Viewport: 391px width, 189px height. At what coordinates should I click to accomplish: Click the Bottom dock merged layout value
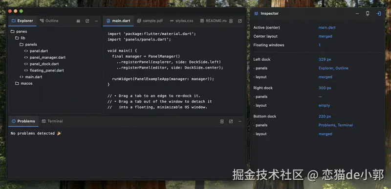tap(325, 134)
